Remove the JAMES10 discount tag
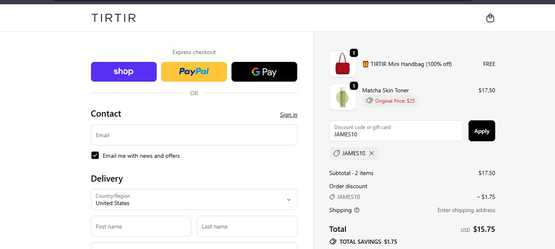555x249 pixels. pyautogui.click(x=371, y=153)
